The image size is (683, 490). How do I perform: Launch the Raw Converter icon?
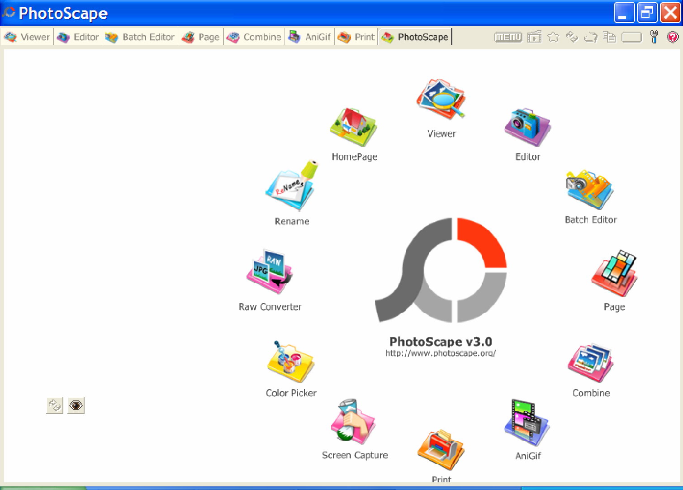pos(270,271)
